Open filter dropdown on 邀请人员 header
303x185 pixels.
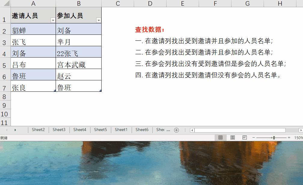53,20
